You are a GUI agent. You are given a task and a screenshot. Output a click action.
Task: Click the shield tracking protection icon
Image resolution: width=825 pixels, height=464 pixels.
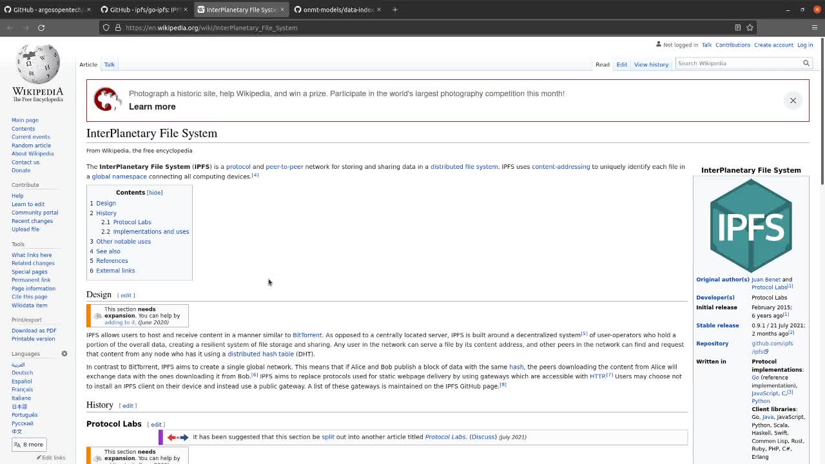(x=106, y=28)
